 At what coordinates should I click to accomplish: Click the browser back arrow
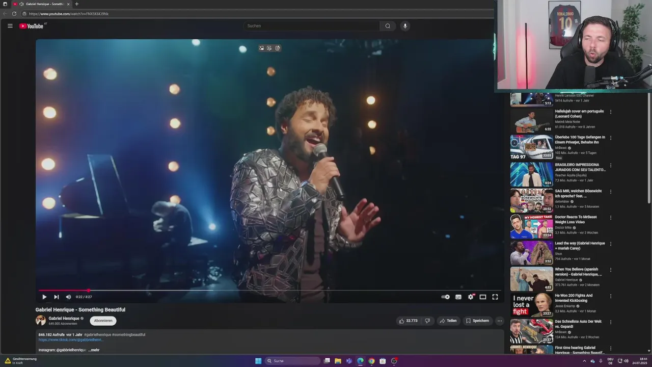tap(5, 14)
